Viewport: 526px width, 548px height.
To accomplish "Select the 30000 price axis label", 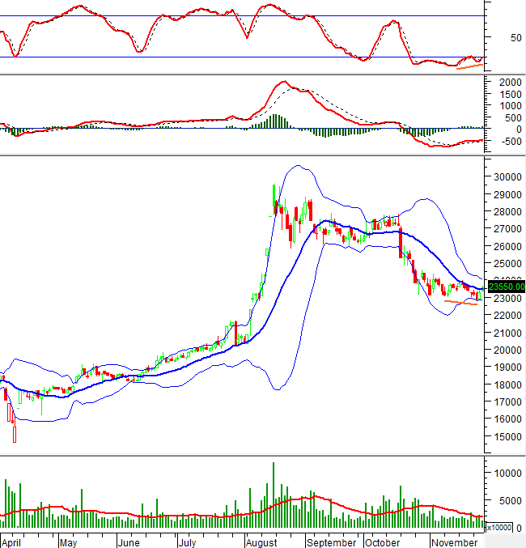I will [x=507, y=177].
